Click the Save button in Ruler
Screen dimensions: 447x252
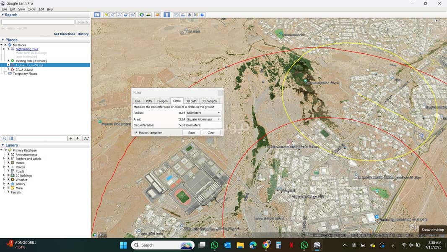pos(191,133)
